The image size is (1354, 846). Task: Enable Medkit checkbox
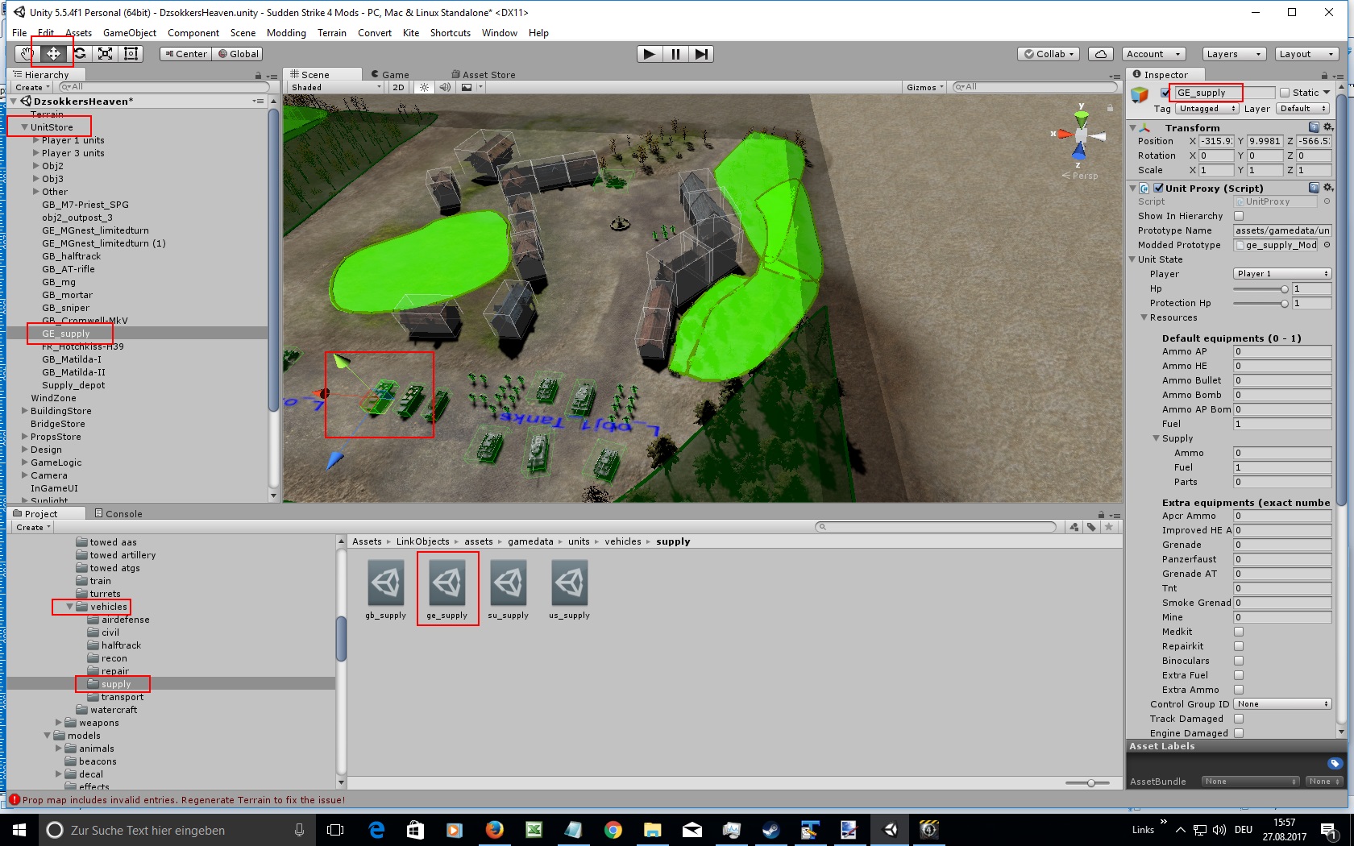tap(1239, 632)
